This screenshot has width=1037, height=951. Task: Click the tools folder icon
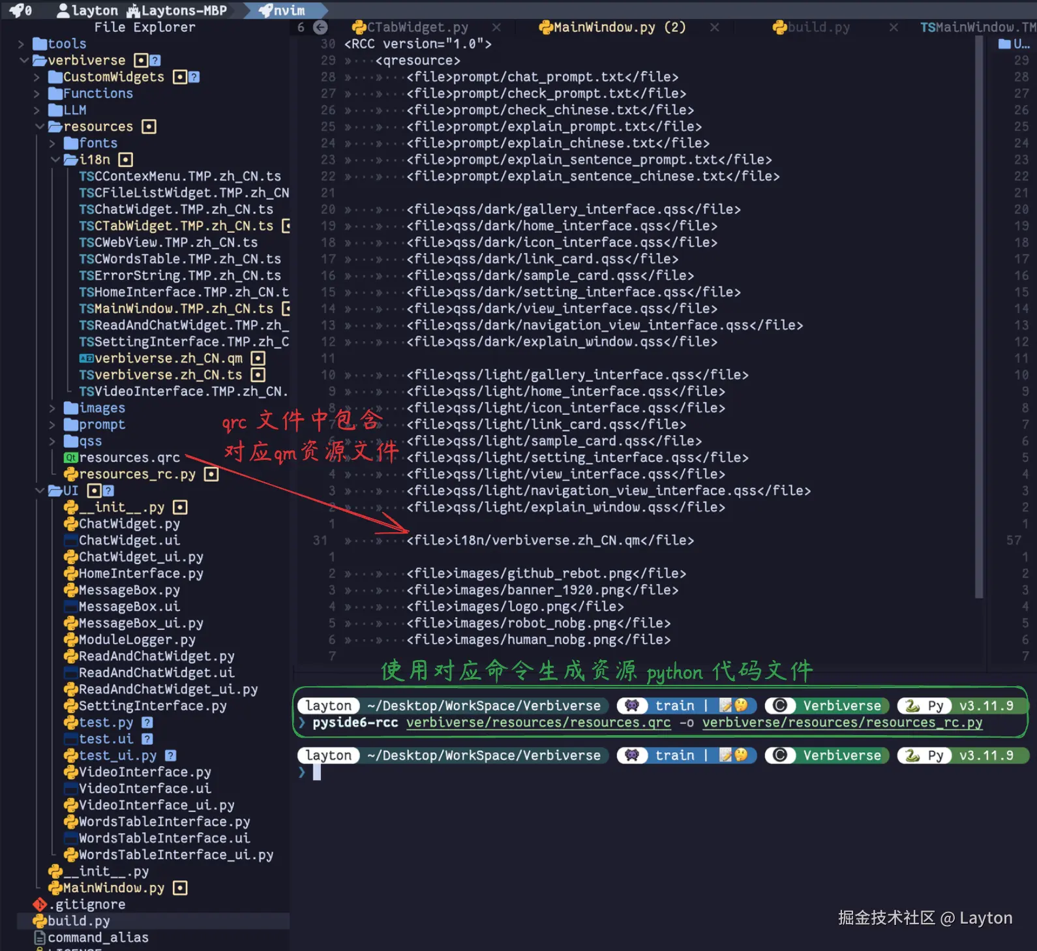point(40,44)
